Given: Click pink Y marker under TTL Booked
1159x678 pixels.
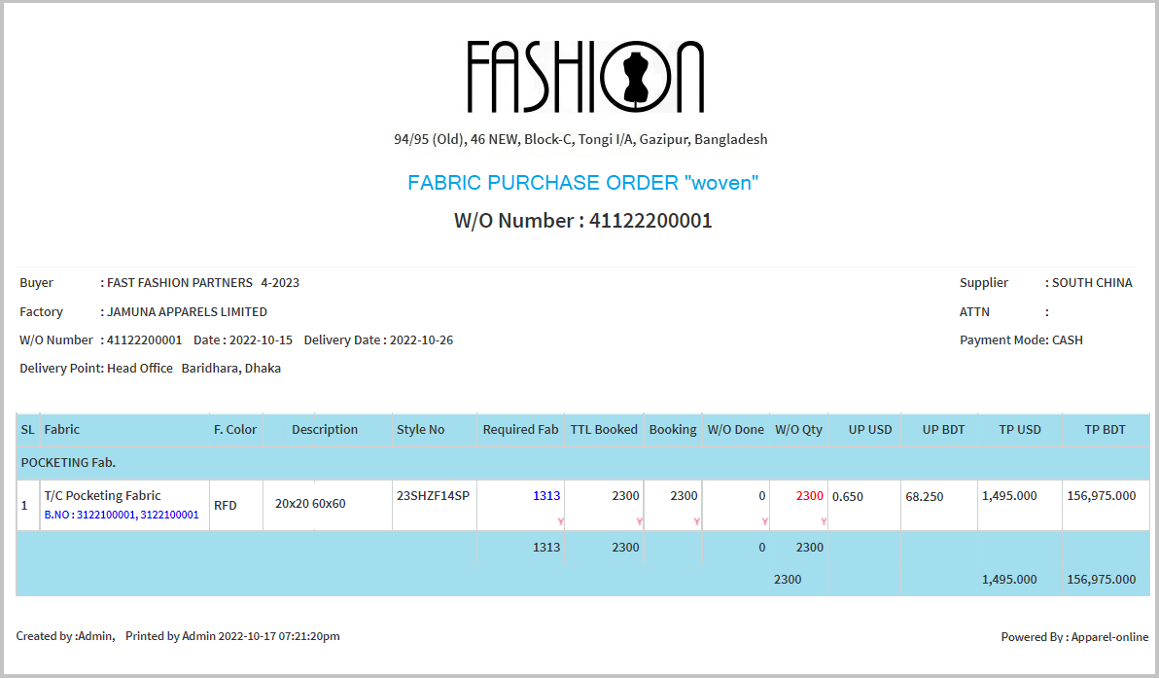Looking at the screenshot, I should tap(639, 522).
